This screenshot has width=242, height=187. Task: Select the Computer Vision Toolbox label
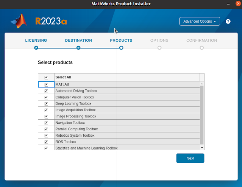click(75, 97)
